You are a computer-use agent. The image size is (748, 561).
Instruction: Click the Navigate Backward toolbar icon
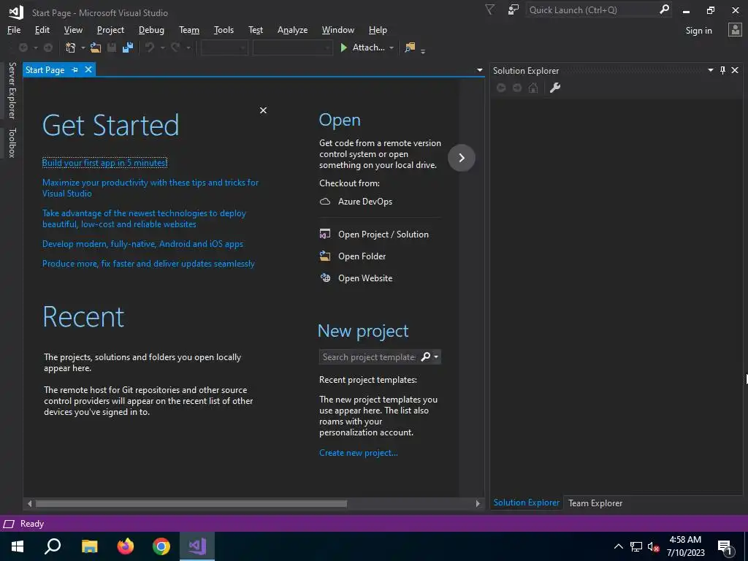pos(23,47)
